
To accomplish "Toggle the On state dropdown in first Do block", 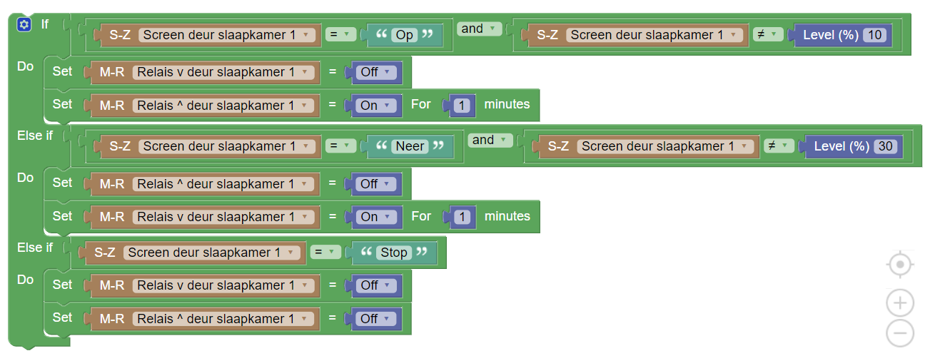I will 376,106.
